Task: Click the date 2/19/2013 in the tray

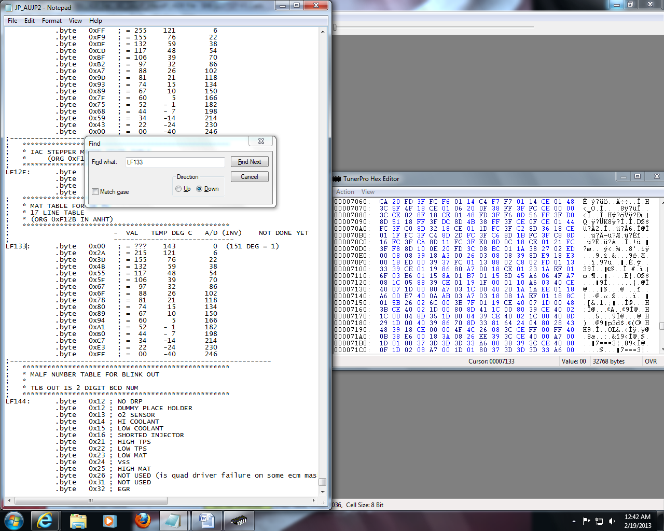Action: pyautogui.click(x=638, y=525)
